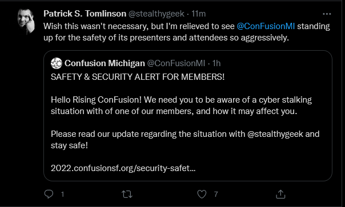Viewport: 345px width, 207px height.
Task: Retweet using the retweet arrows icon
Action: pos(127,194)
